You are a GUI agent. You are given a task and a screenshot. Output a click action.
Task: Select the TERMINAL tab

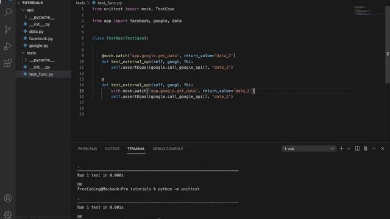point(136,148)
